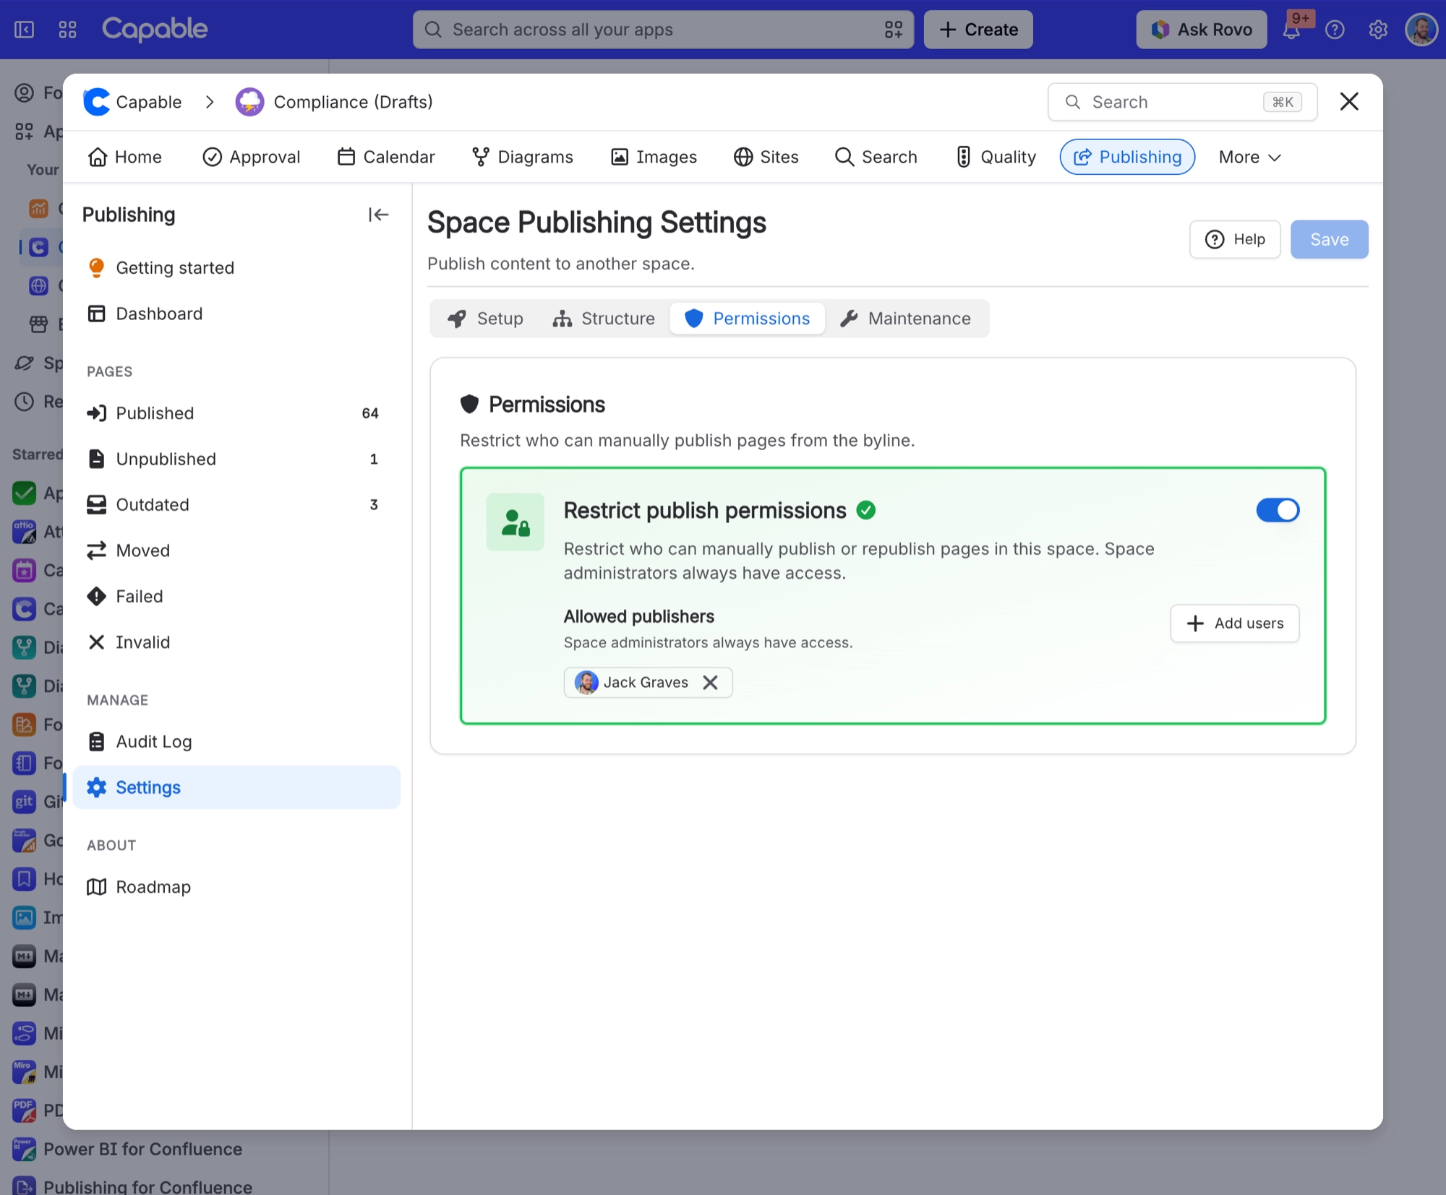The height and width of the screenshot is (1195, 1446).
Task: Open the Diagrams tab
Action: coord(522,157)
